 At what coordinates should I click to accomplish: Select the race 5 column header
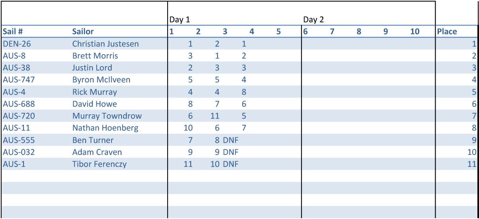(278, 31)
